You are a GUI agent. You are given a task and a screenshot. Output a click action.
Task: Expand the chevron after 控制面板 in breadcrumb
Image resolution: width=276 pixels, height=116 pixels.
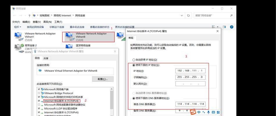click(52, 15)
